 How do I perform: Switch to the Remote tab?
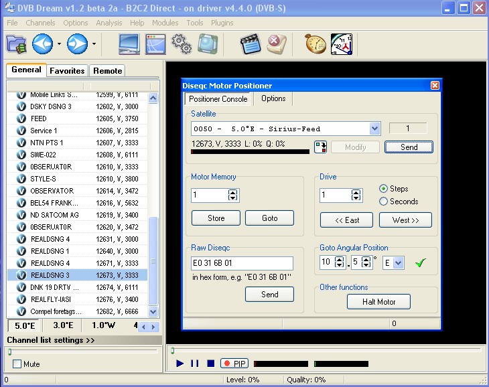coord(108,71)
